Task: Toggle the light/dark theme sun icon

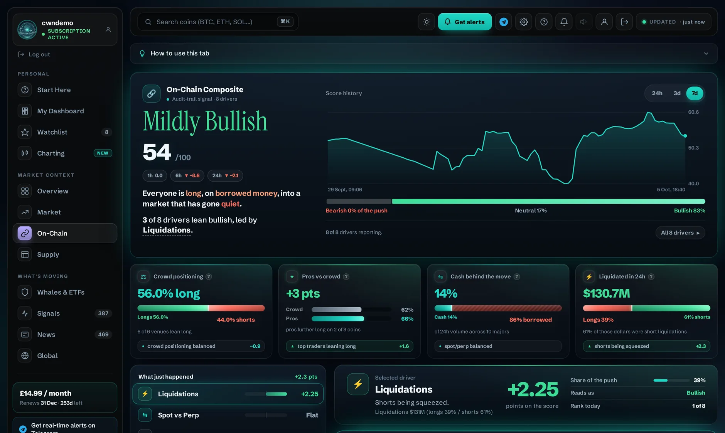Action: pyautogui.click(x=427, y=22)
